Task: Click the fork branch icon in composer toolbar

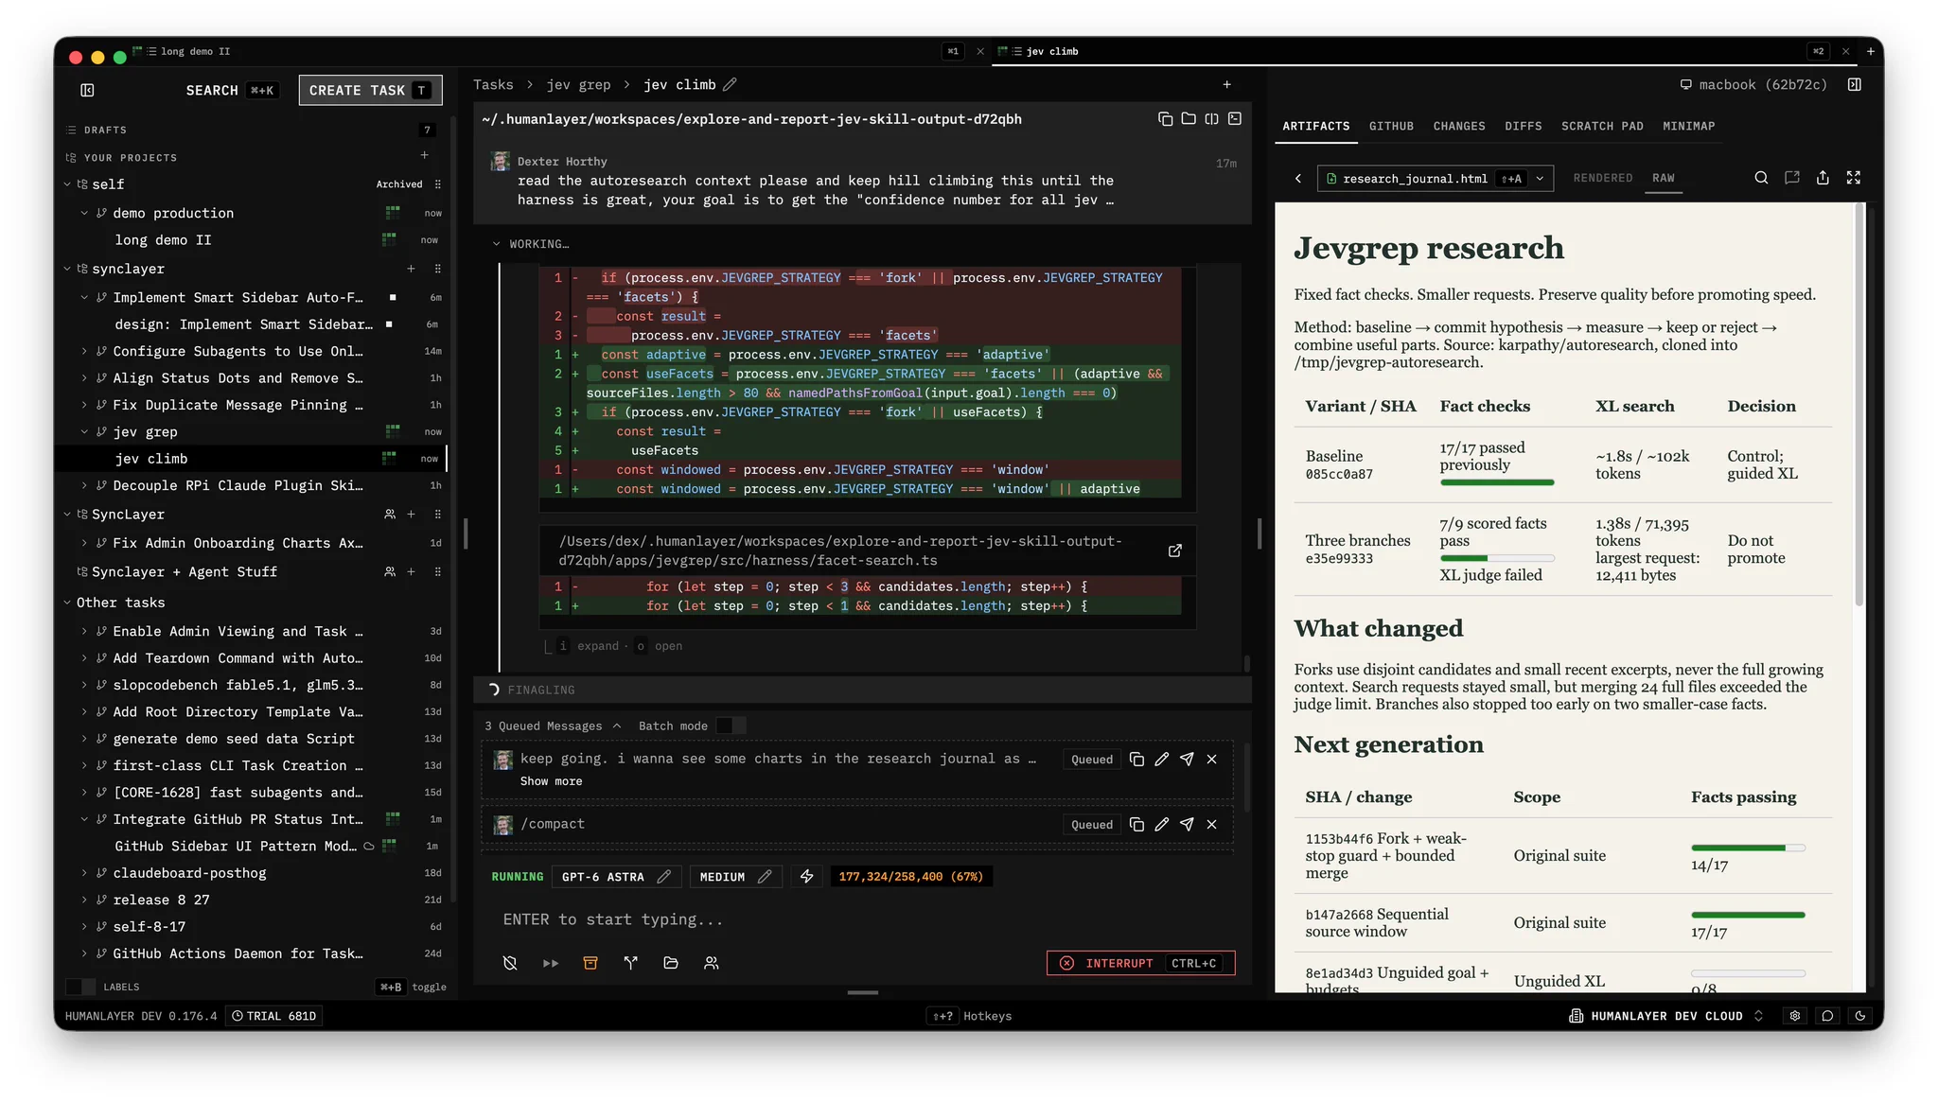Action: coord(631,963)
